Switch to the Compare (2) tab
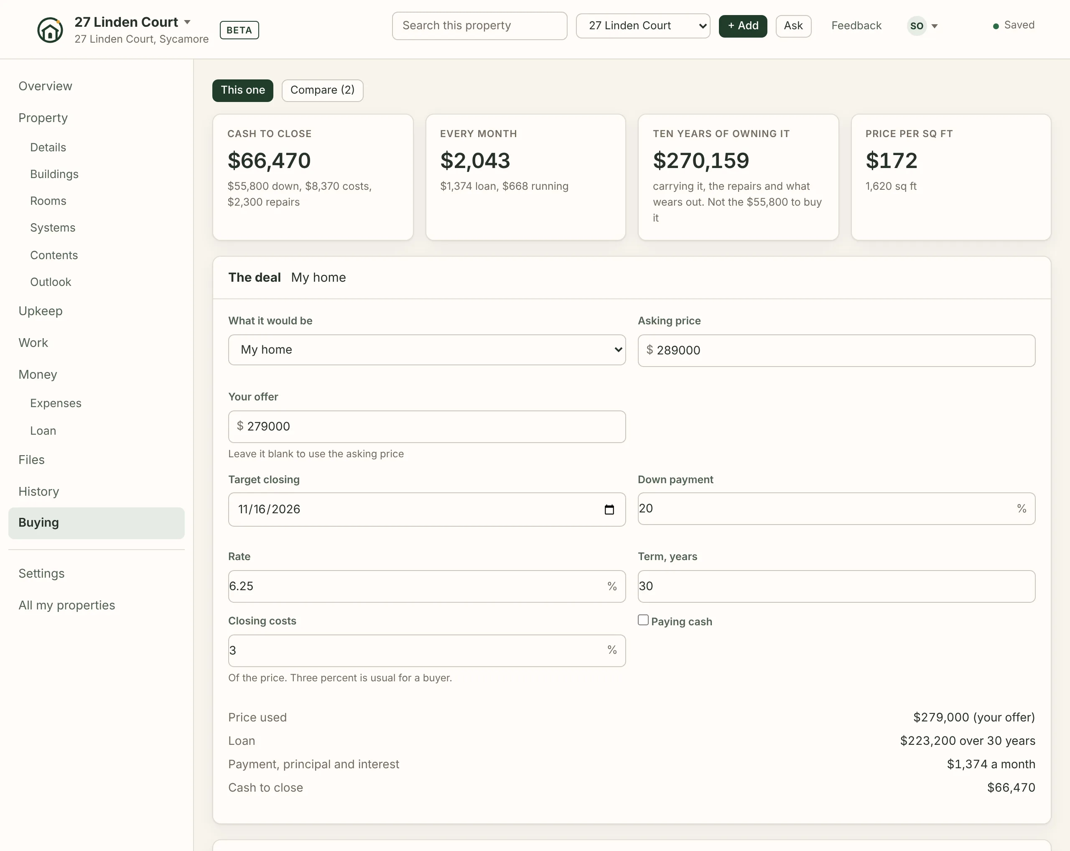 click(x=323, y=90)
